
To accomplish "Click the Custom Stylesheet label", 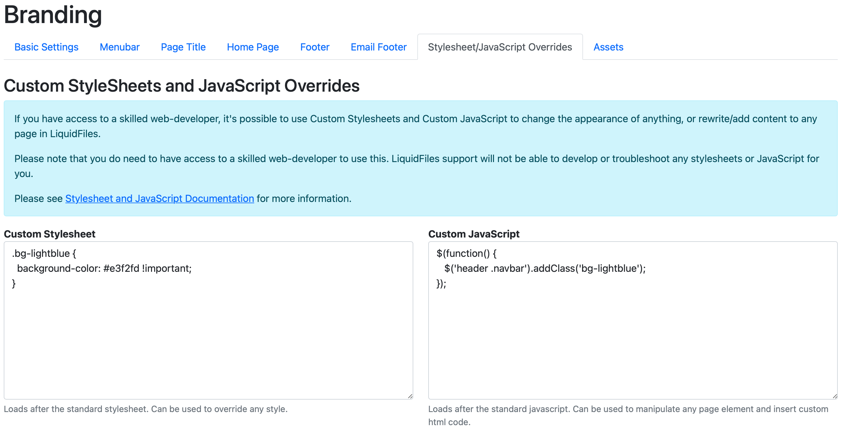I will coord(50,234).
